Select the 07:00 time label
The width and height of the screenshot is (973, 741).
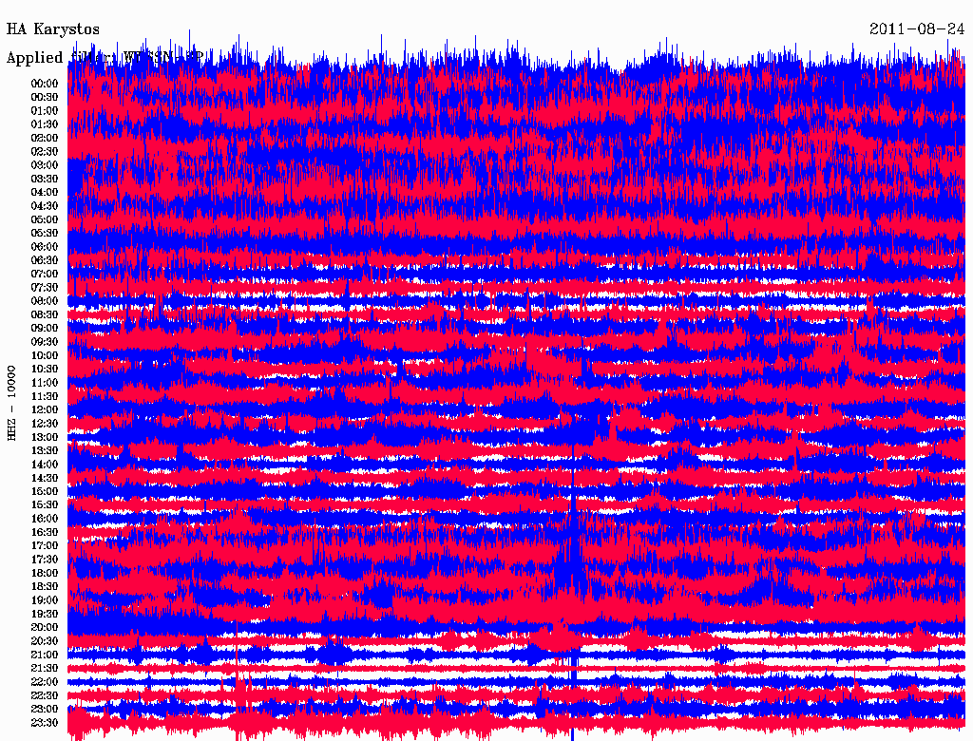click(x=45, y=275)
